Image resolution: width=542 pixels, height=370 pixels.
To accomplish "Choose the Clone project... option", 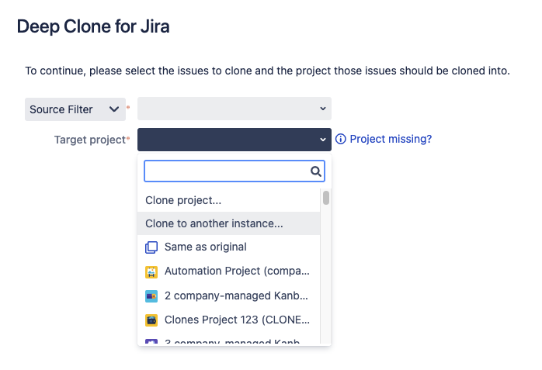I will (x=183, y=200).
